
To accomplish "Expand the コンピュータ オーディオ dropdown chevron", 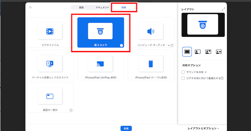I will (168, 45).
